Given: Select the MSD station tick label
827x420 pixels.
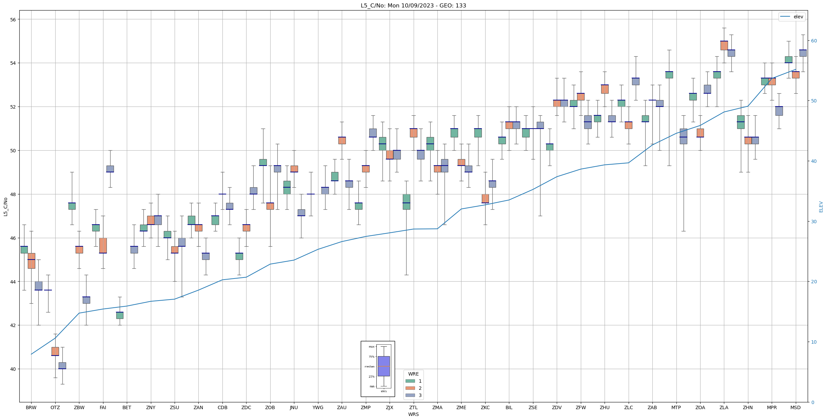Looking at the screenshot, I should 795,407.
